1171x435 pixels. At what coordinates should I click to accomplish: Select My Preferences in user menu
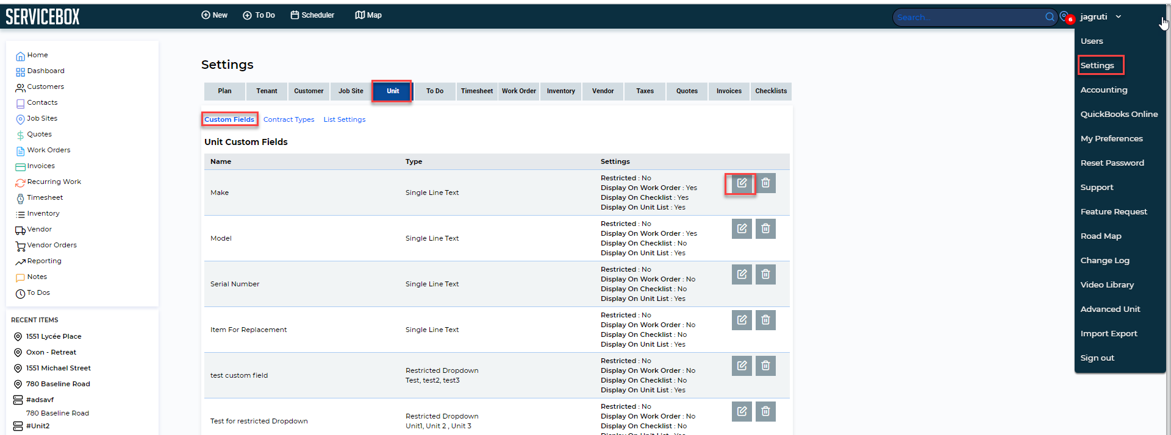(x=1112, y=139)
